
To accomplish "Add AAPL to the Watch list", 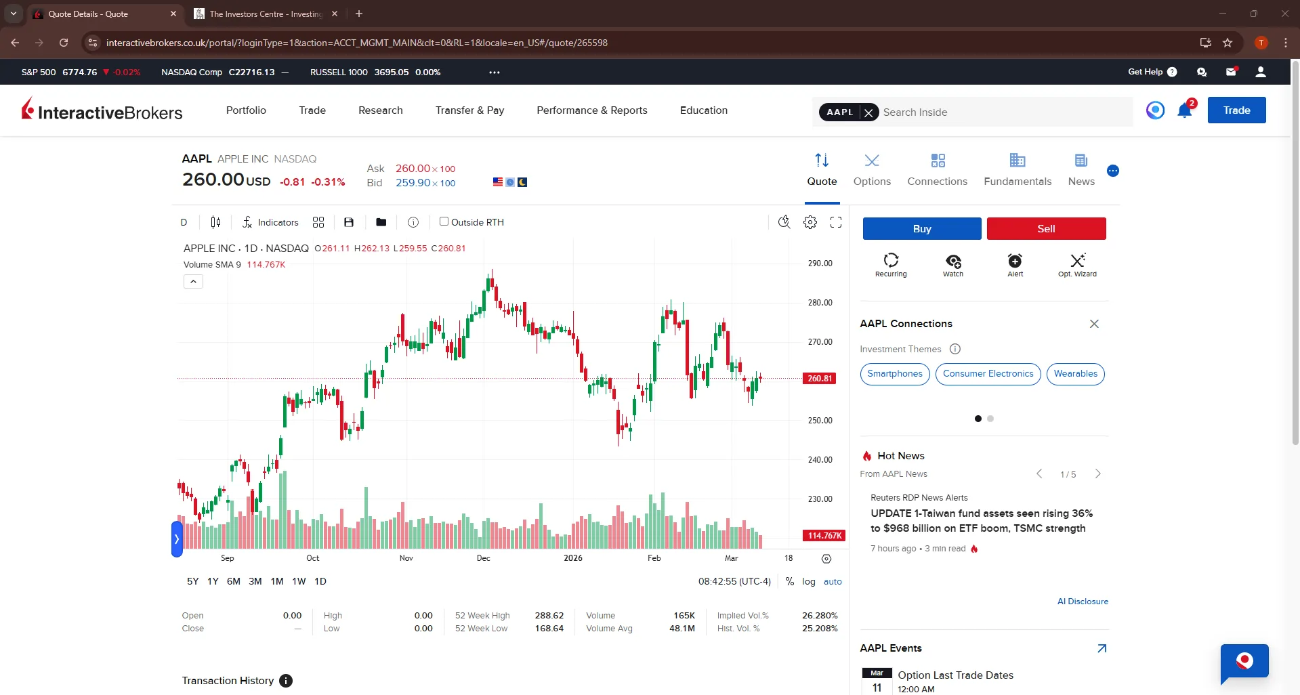I will 953,265.
